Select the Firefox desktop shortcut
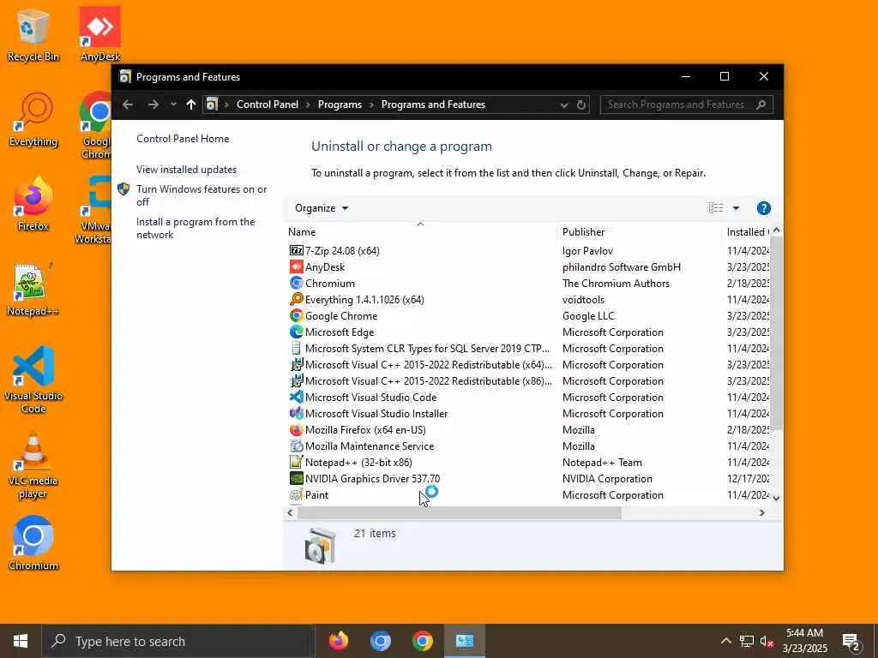The image size is (878, 658). click(x=33, y=204)
